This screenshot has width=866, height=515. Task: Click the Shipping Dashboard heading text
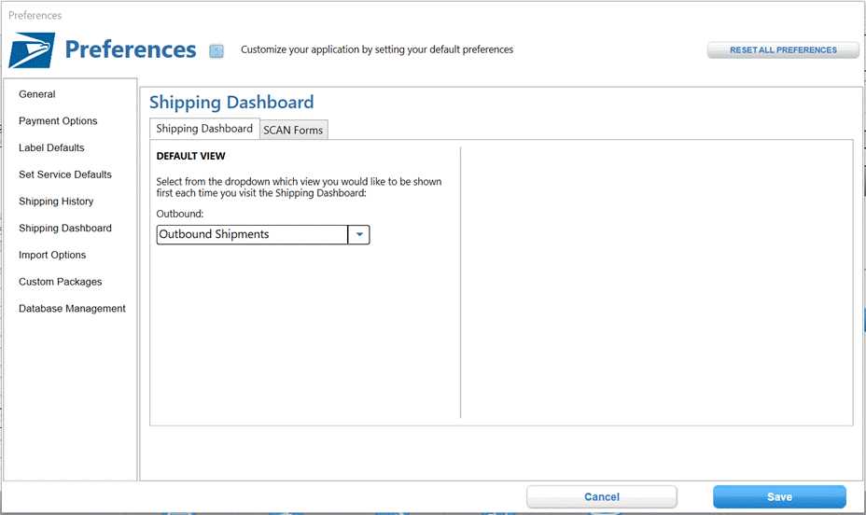coord(231,102)
